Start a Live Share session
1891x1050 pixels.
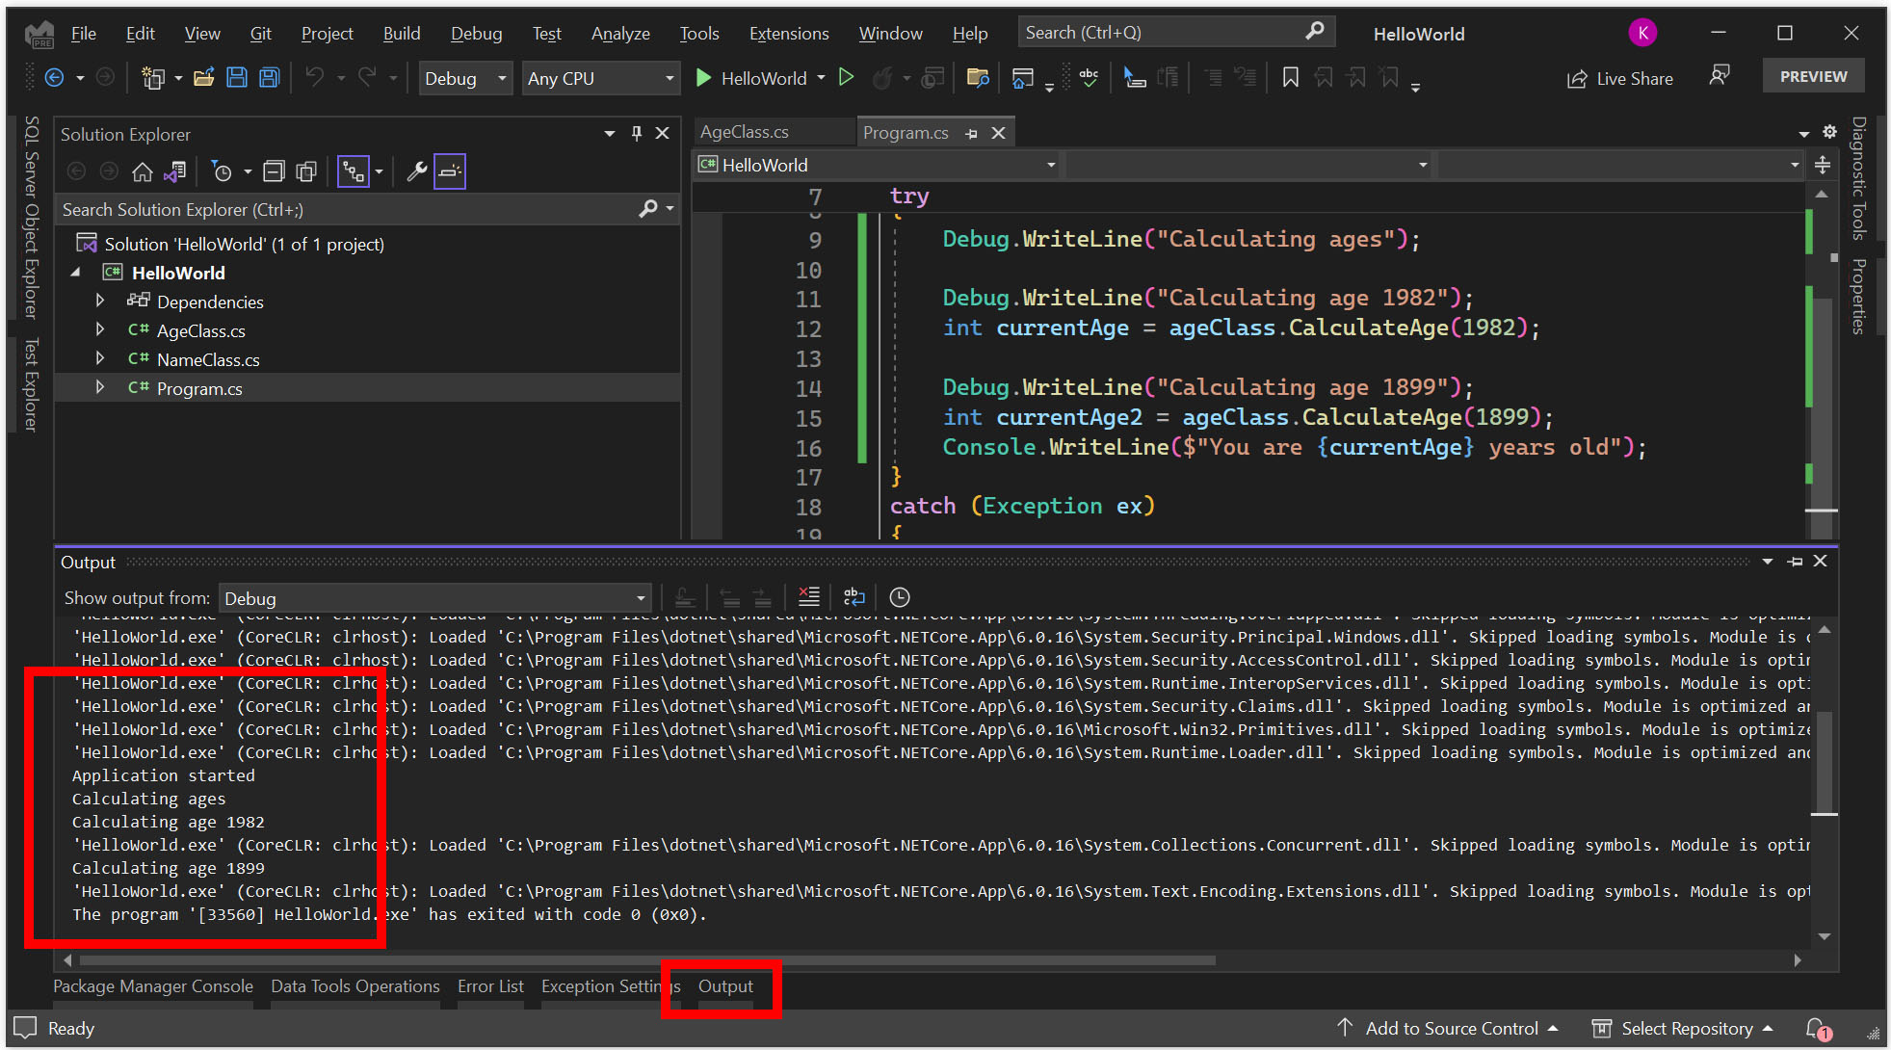1619,78
